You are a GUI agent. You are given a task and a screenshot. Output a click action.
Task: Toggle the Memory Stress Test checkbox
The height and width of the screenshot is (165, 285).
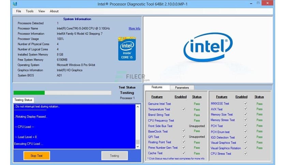[245, 120]
